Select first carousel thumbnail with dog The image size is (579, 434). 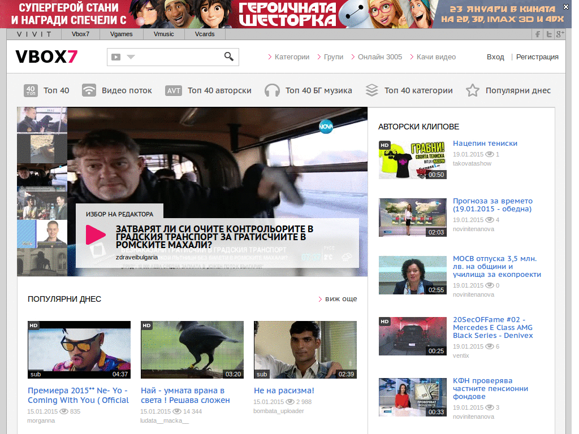point(42,120)
